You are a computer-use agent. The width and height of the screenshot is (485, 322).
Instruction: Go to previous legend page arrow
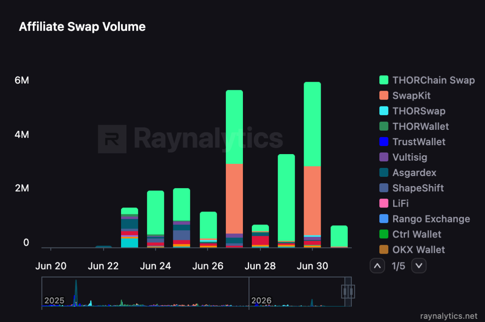(377, 266)
